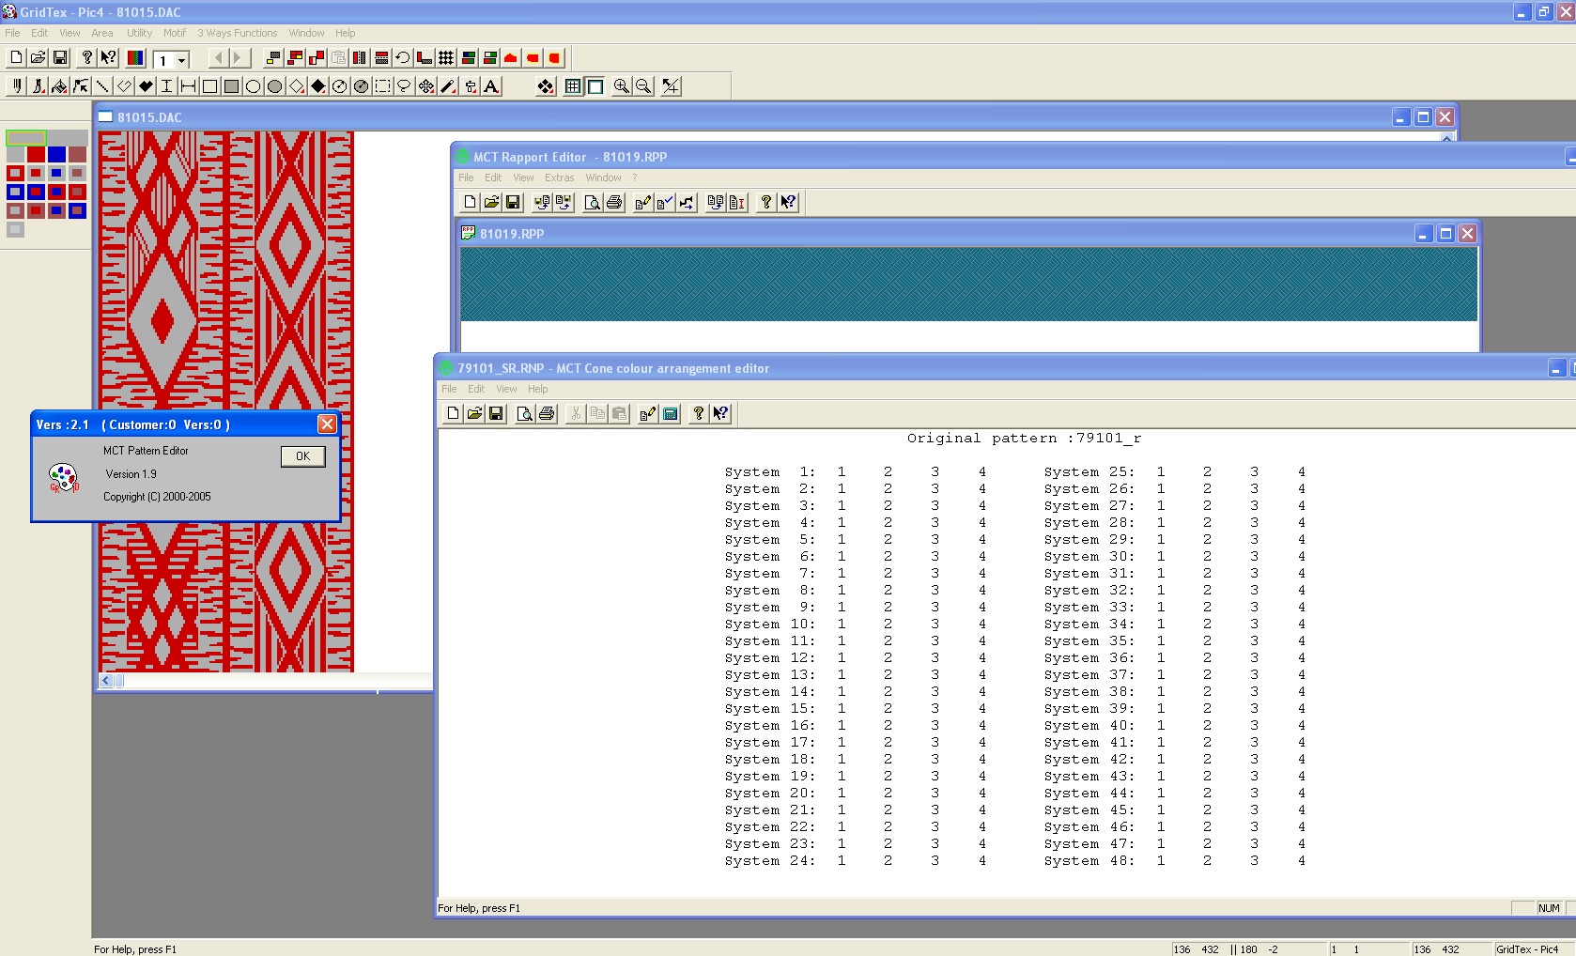Toggle the grid display button
1576x956 pixels.
pos(573,86)
